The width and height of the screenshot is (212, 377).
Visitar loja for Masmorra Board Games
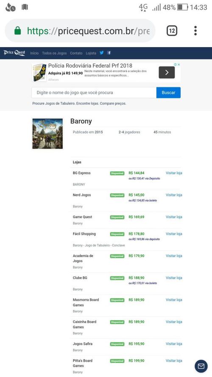[x=174, y=300]
